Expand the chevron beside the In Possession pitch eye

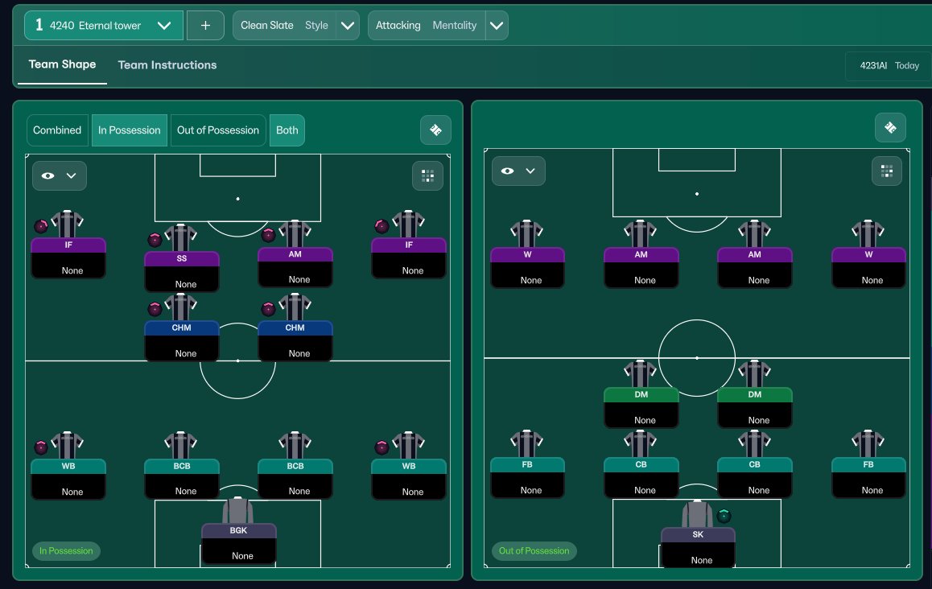72,176
